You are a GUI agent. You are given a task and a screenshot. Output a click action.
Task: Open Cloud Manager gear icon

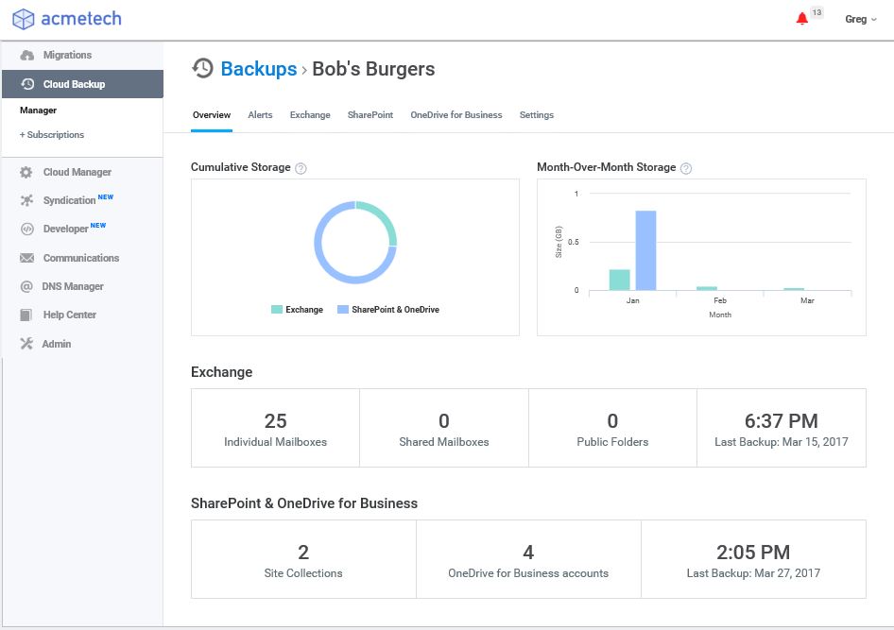26,172
